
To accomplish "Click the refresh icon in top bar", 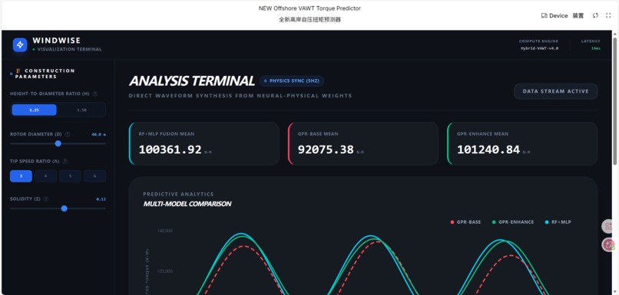I will [x=596, y=15].
